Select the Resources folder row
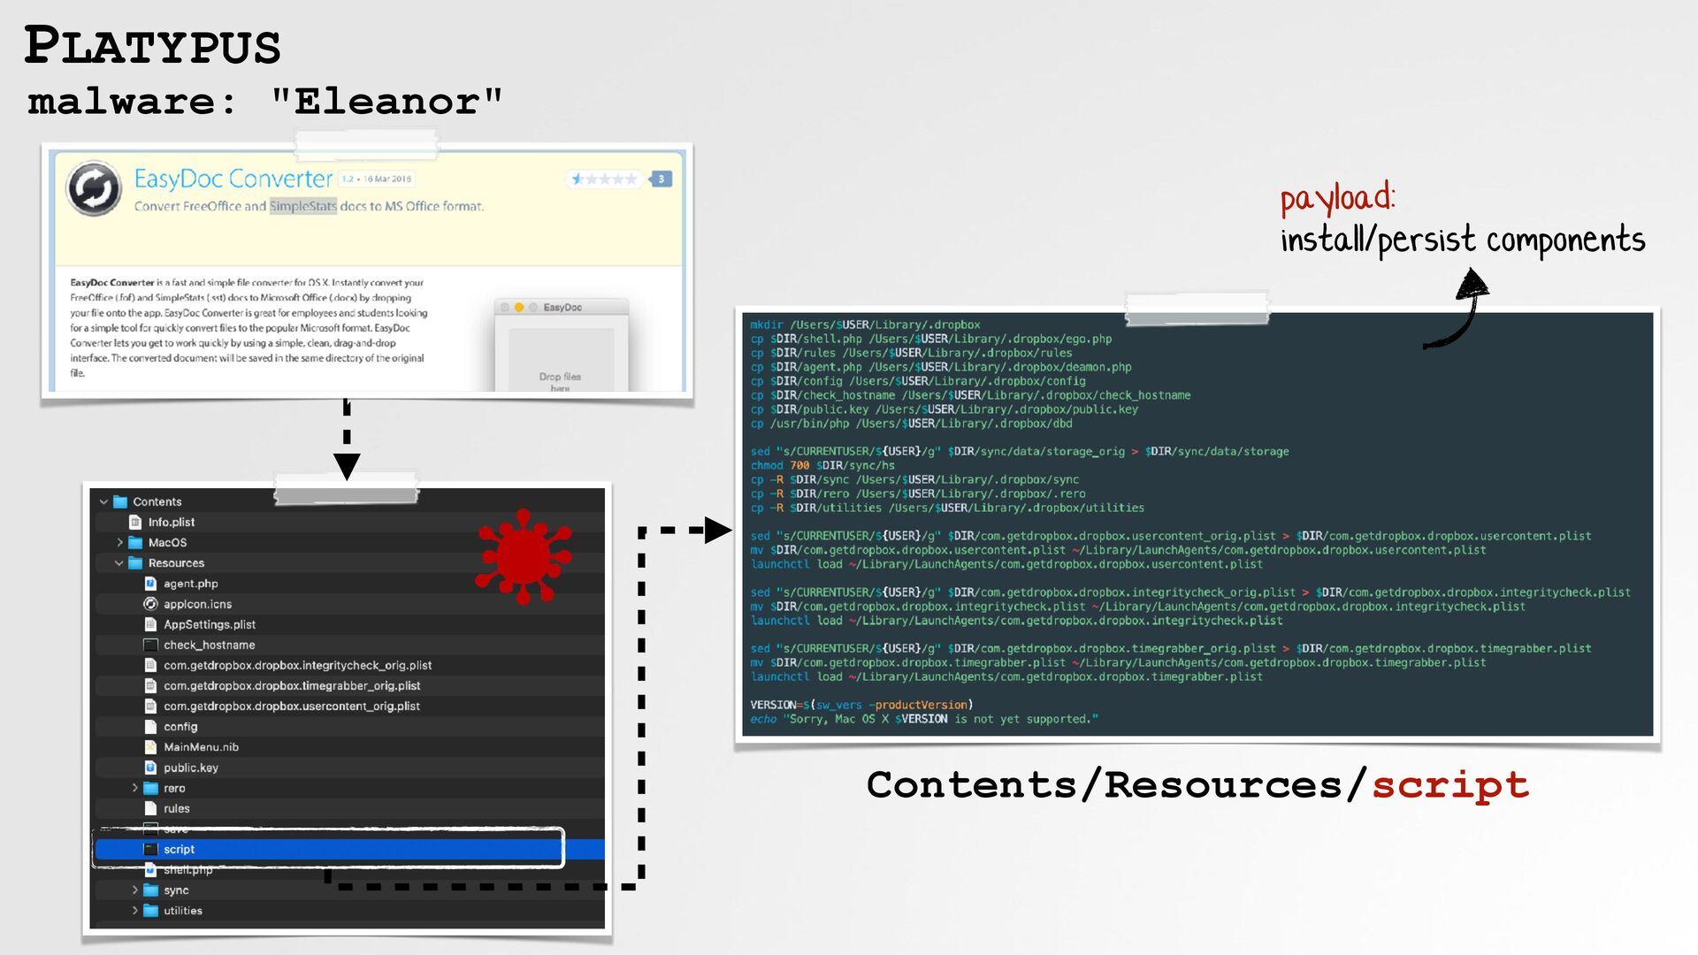The height and width of the screenshot is (955, 1698). tap(349, 562)
